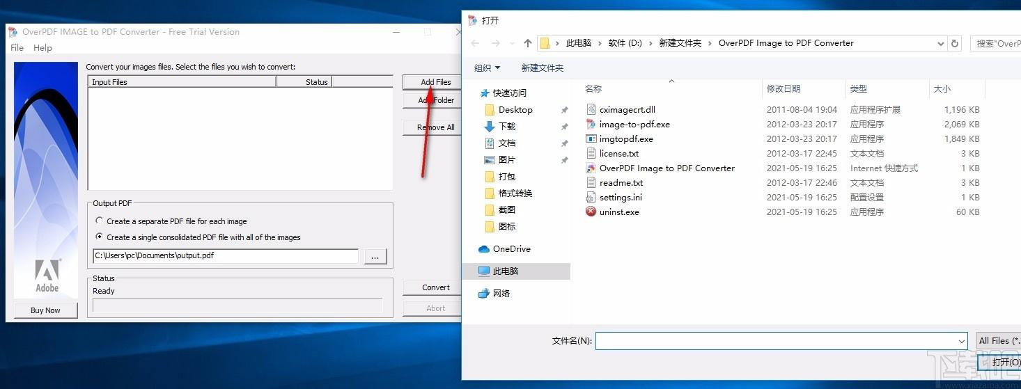Select separate PDF file for each image

pos(100,221)
